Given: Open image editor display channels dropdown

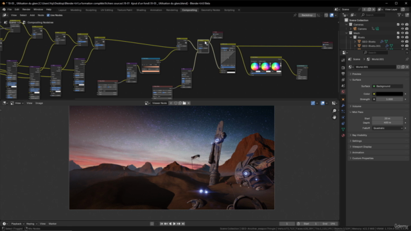Looking at the screenshot, I should click(335, 103).
